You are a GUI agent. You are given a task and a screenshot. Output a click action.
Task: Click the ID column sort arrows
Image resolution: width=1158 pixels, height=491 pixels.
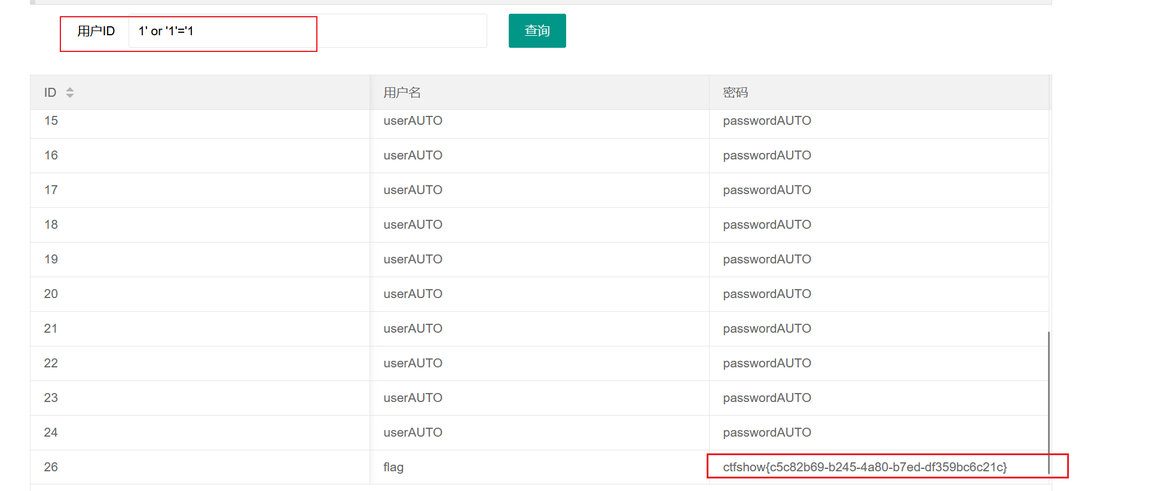point(70,93)
